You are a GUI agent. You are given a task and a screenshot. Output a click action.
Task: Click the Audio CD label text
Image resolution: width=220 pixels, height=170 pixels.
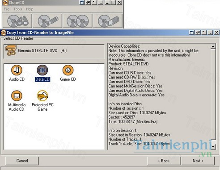[x=17, y=79]
